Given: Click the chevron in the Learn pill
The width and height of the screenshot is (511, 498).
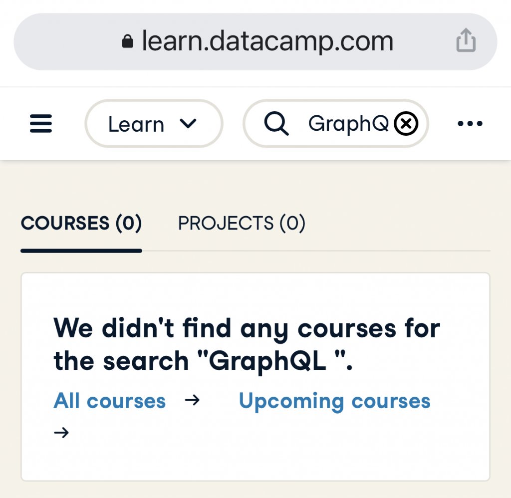Looking at the screenshot, I should coord(188,124).
